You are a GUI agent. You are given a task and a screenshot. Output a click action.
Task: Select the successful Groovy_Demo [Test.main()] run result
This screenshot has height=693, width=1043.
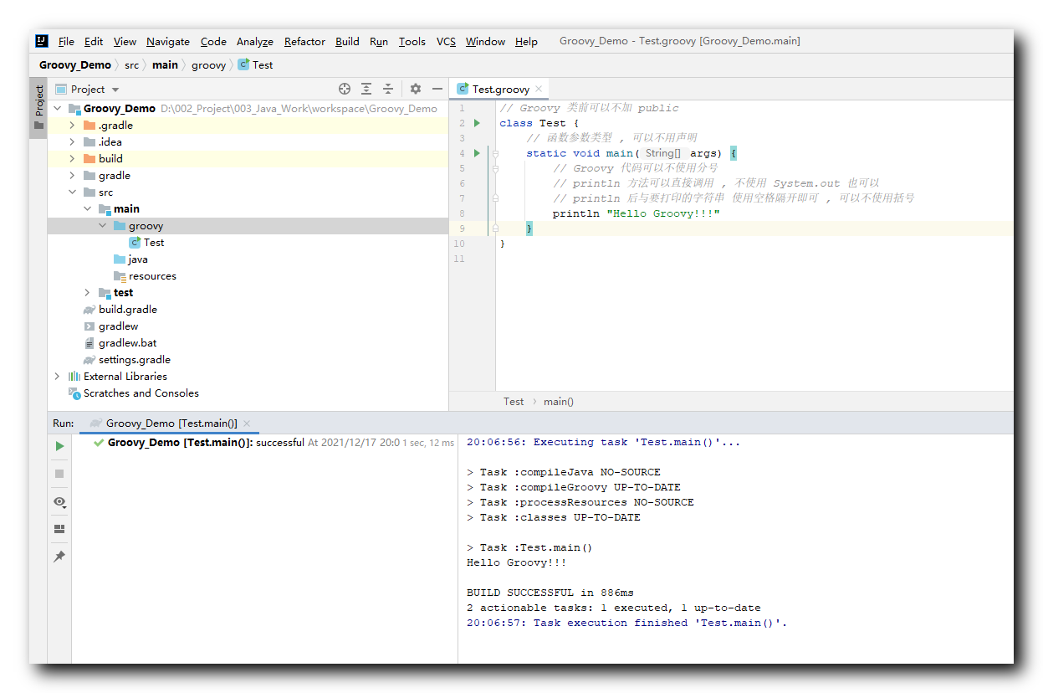click(x=264, y=443)
